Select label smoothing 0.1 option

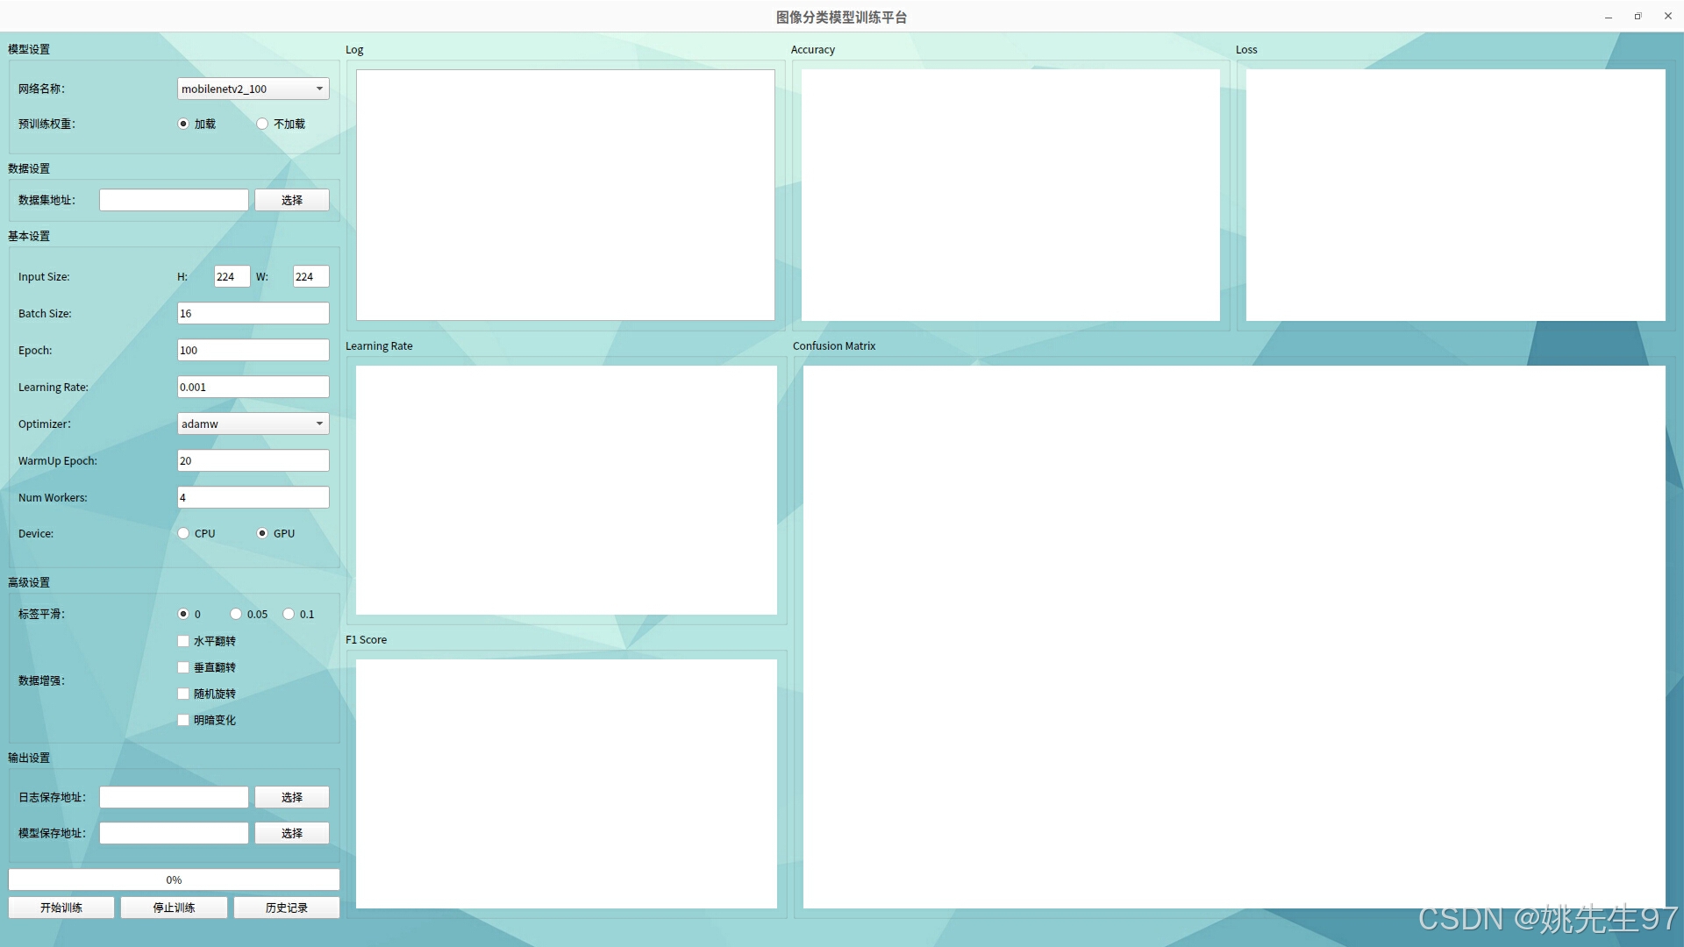(289, 614)
